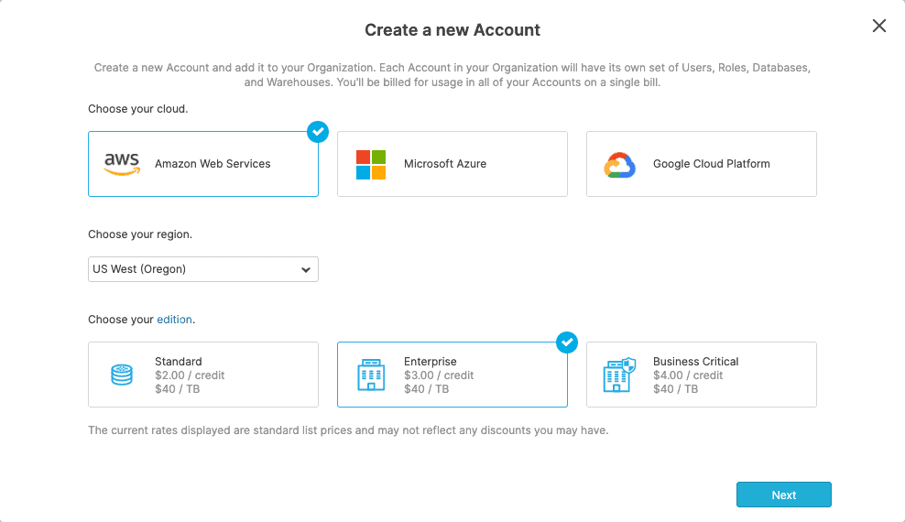This screenshot has height=522, width=905.
Task: Click the Business Critical shield building icon
Action: coord(619,375)
